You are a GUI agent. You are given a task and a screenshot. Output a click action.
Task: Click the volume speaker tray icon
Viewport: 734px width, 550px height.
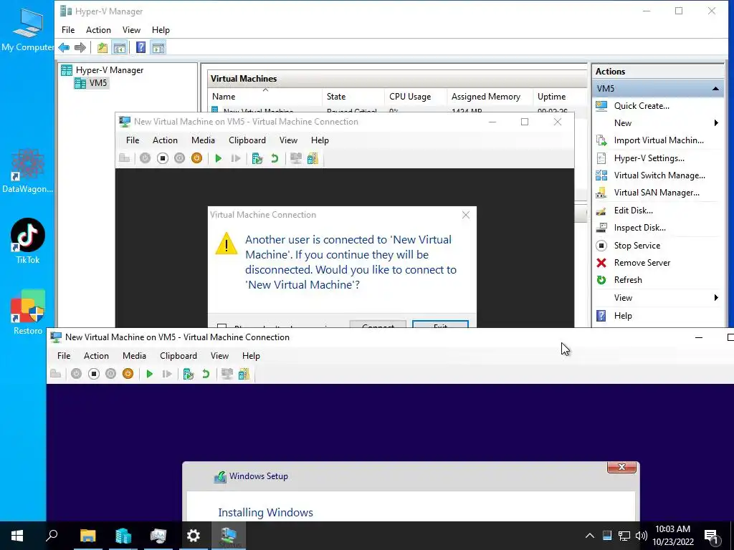(642, 536)
